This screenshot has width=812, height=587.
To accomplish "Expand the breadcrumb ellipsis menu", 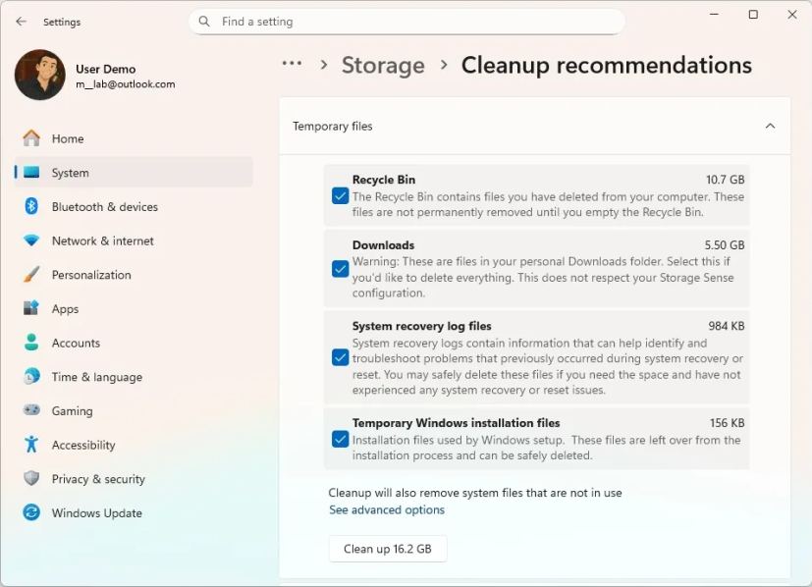I will point(292,64).
